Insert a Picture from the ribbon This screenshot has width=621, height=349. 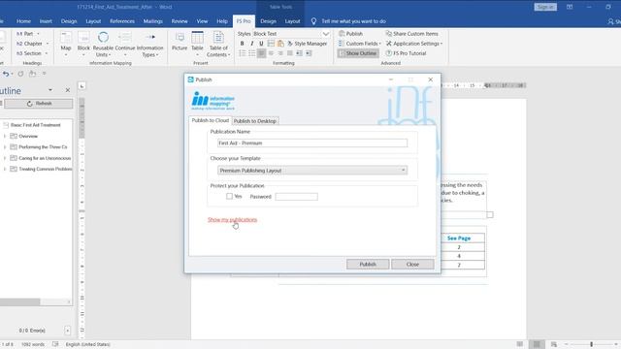(180, 41)
